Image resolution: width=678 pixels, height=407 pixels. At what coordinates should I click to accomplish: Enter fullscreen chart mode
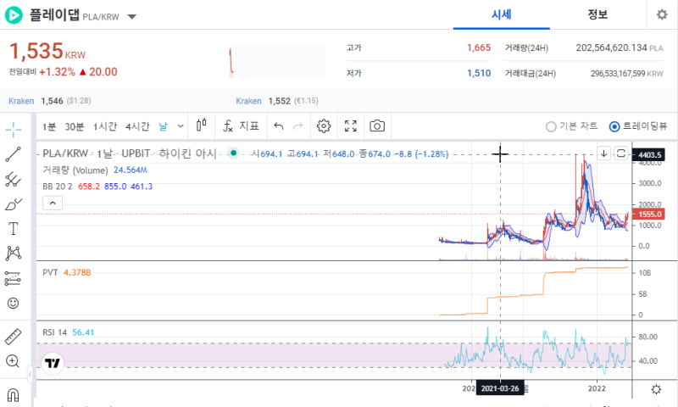pyautogui.click(x=351, y=125)
